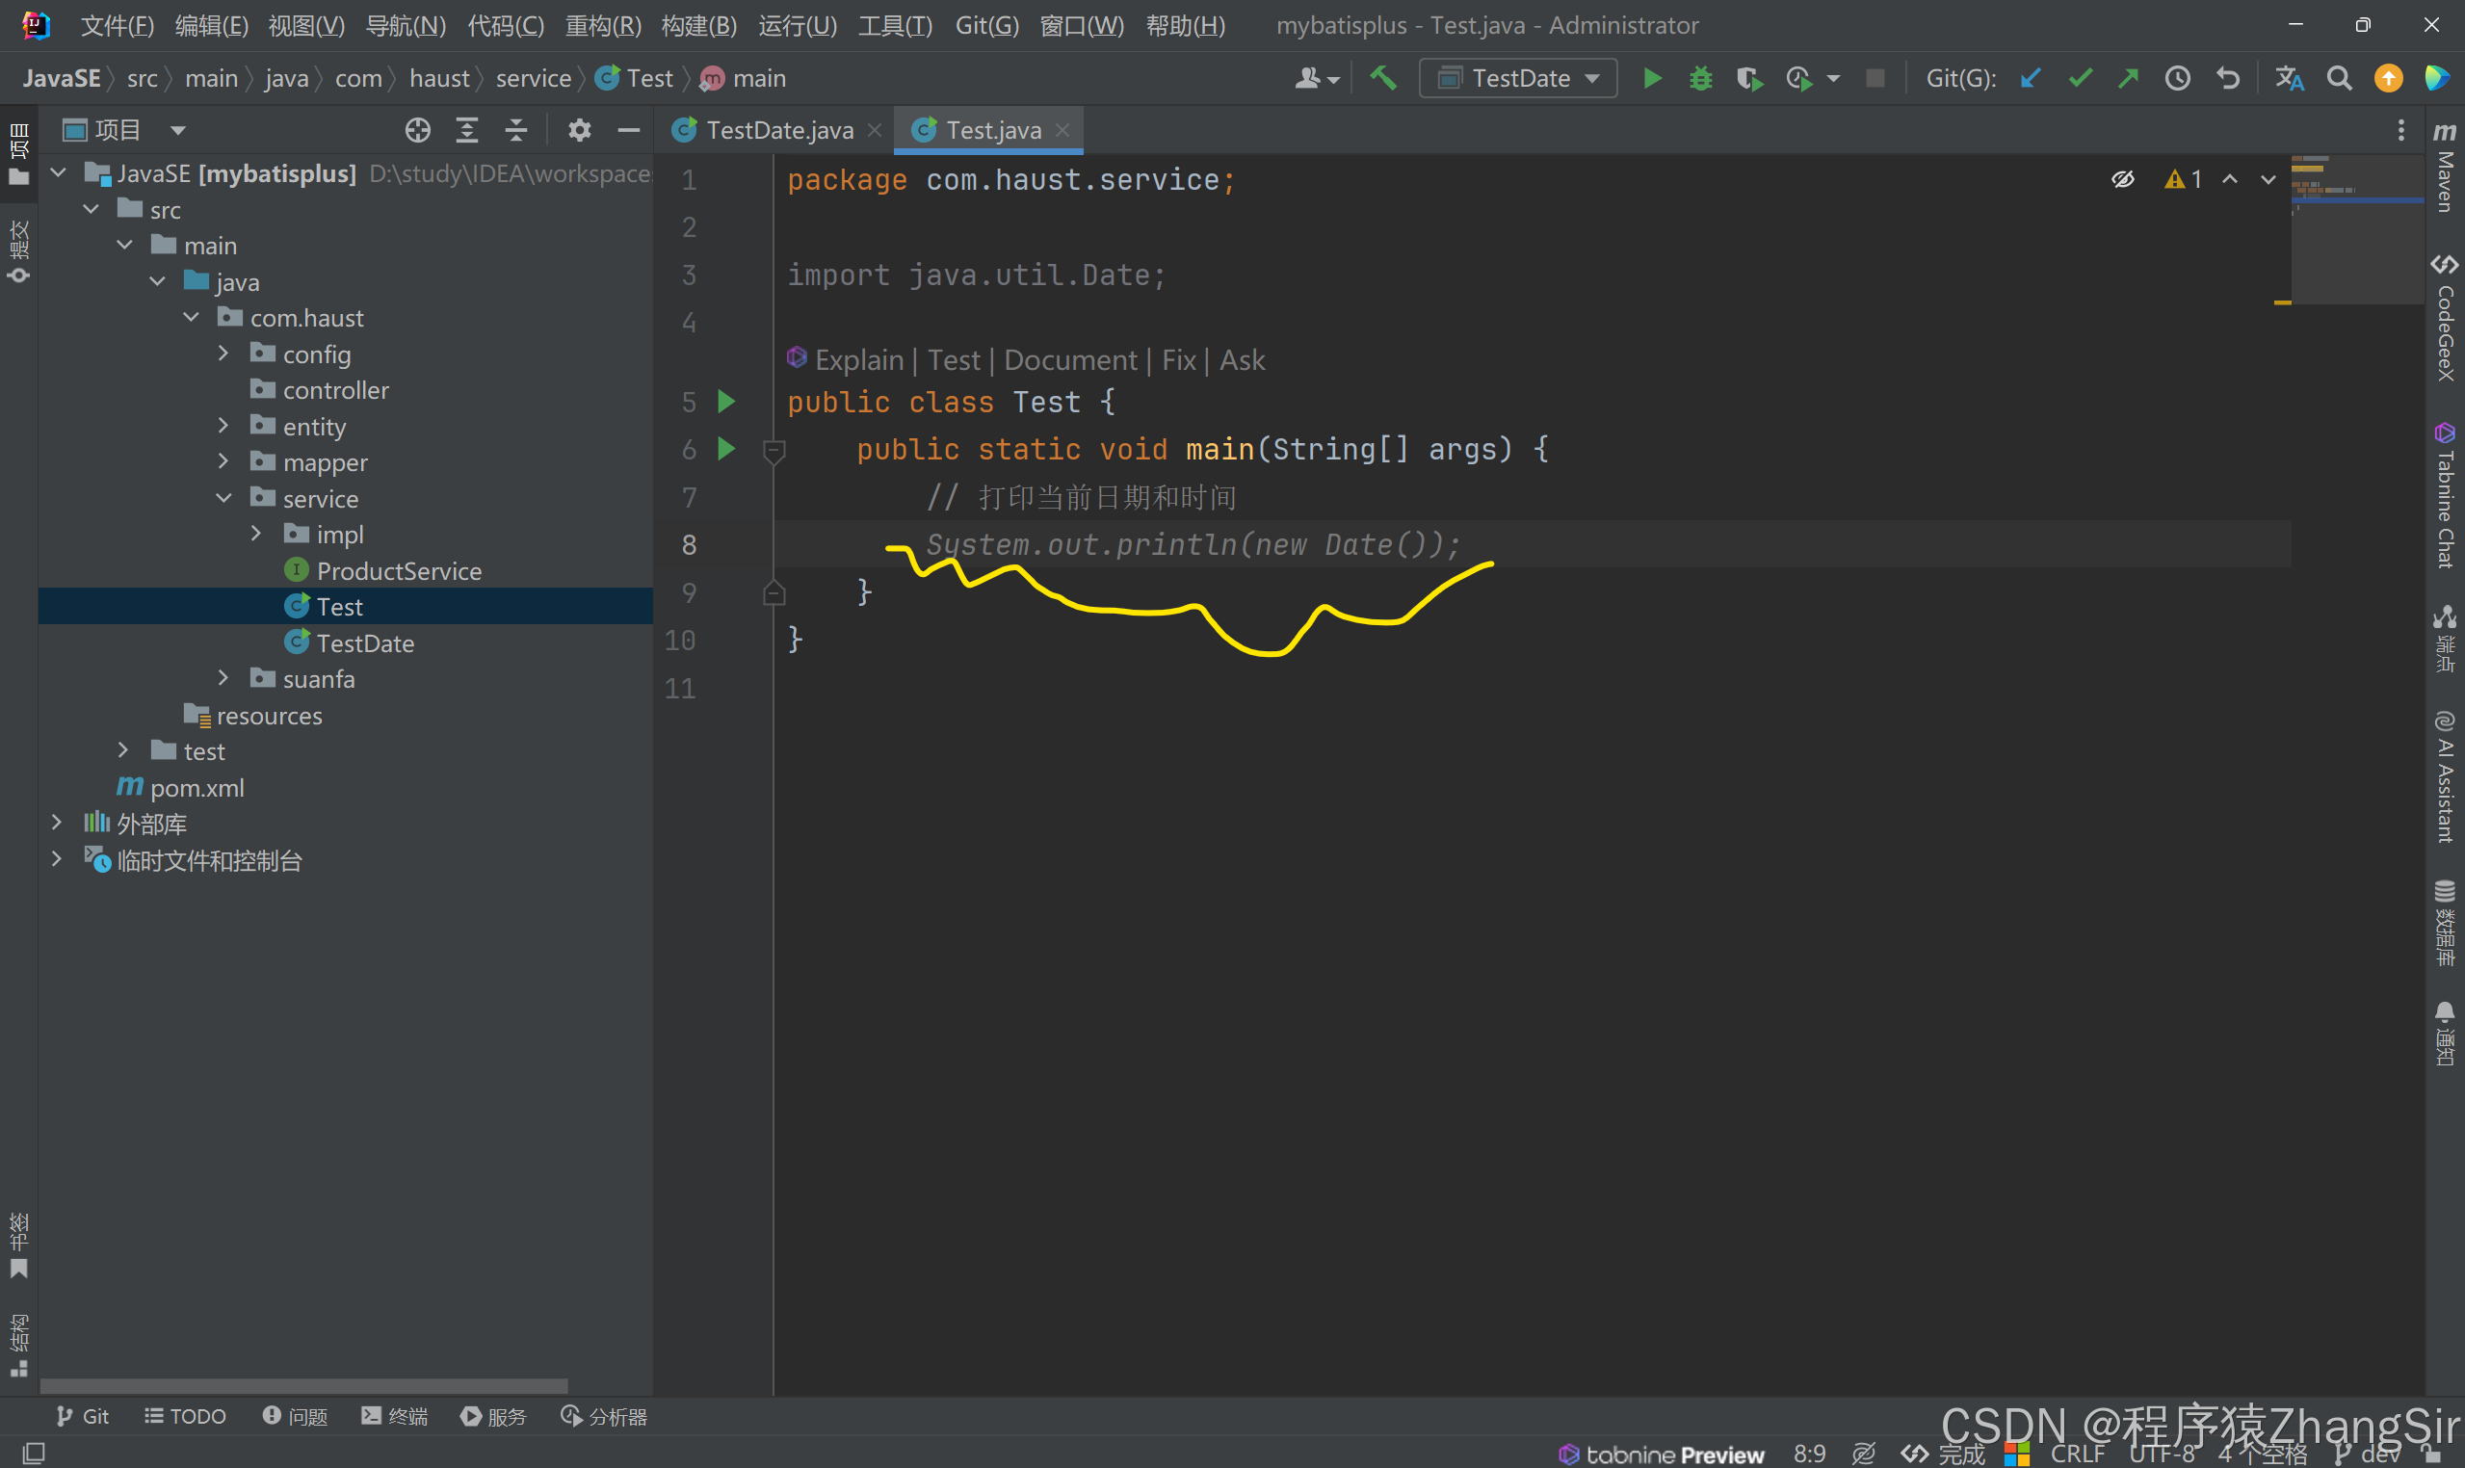Toggle the inspections eye highlight icon
This screenshot has height=1468, width=2465.
pyautogui.click(x=2123, y=179)
